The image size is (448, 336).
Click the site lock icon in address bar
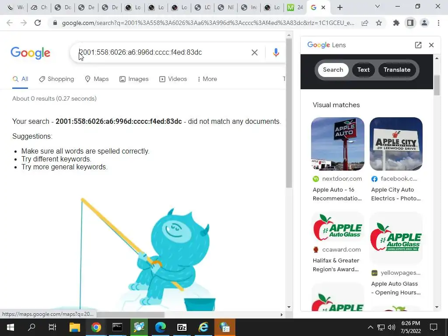click(55, 23)
